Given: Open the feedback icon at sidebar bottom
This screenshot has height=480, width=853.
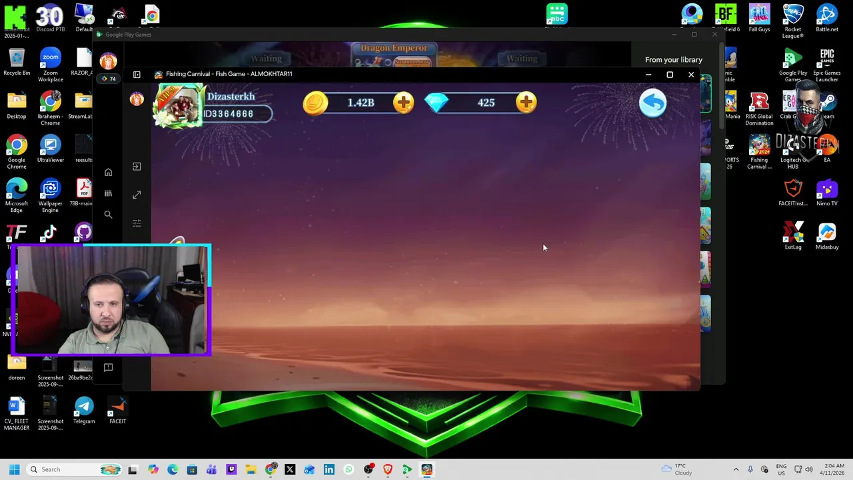Looking at the screenshot, I should point(108,367).
